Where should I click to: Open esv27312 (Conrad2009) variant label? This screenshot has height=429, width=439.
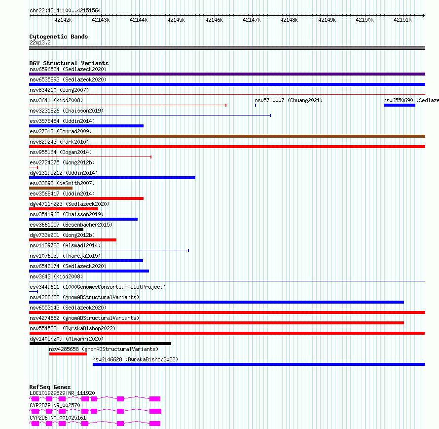pos(61,131)
